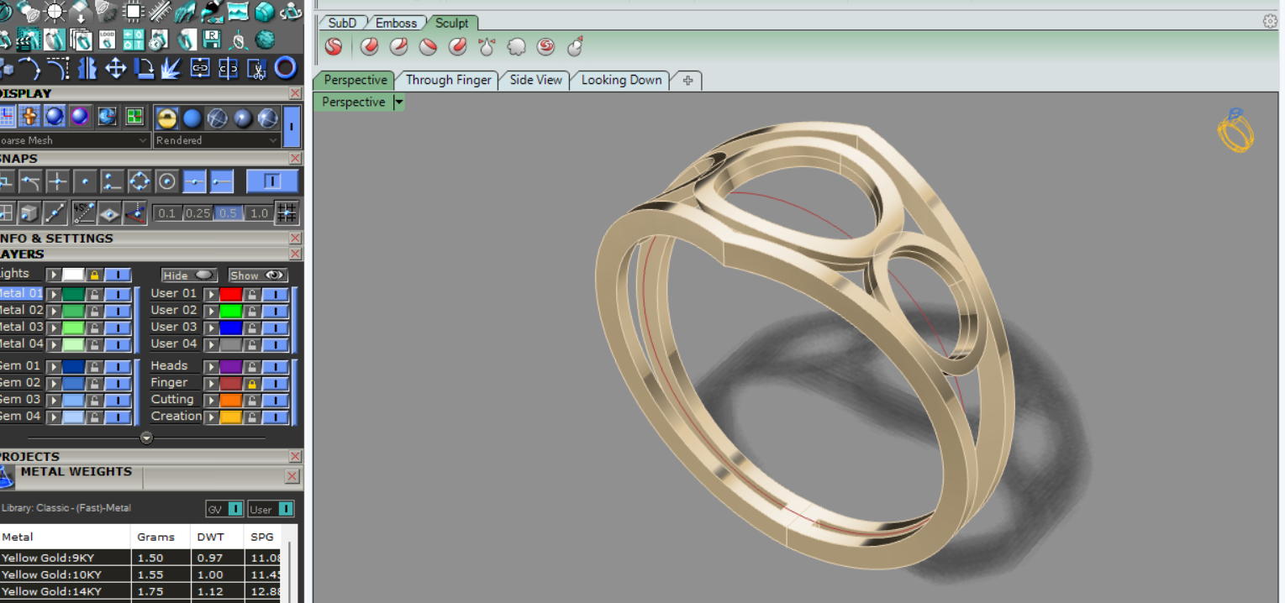The width and height of the screenshot is (1285, 603).
Task: Click the blue ring circle icon
Action: pyautogui.click(x=286, y=68)
